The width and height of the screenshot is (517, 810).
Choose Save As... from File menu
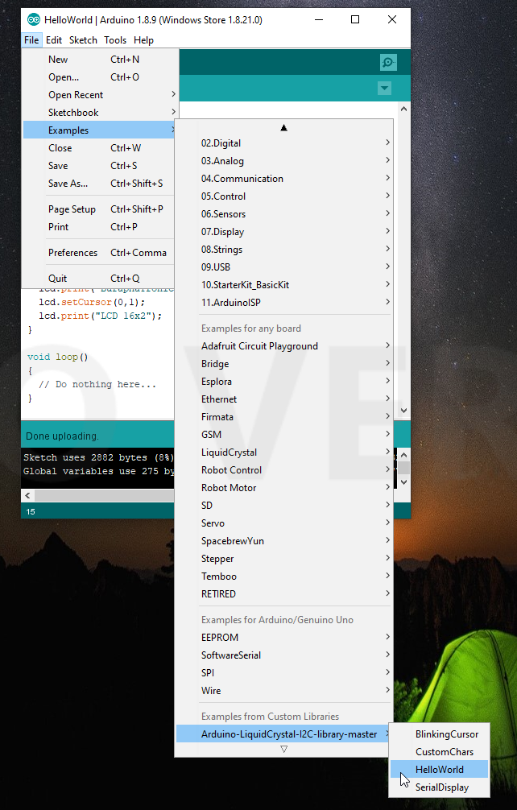[x=100, y=183]
